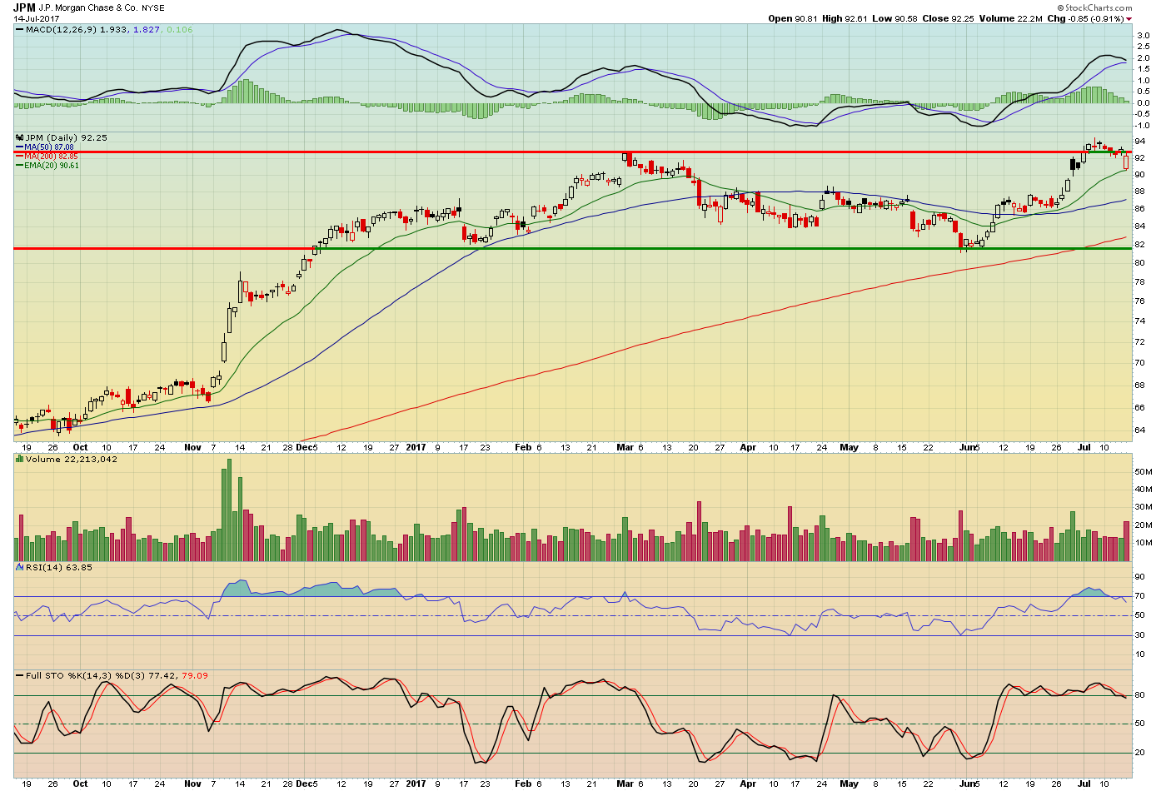Click the 30 label on the RSI axis
The width and height of the screenshot is (1166, 791).
(x=1139, y=635)
